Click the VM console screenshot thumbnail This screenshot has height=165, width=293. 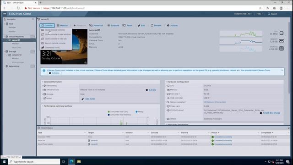coord(64,46)
